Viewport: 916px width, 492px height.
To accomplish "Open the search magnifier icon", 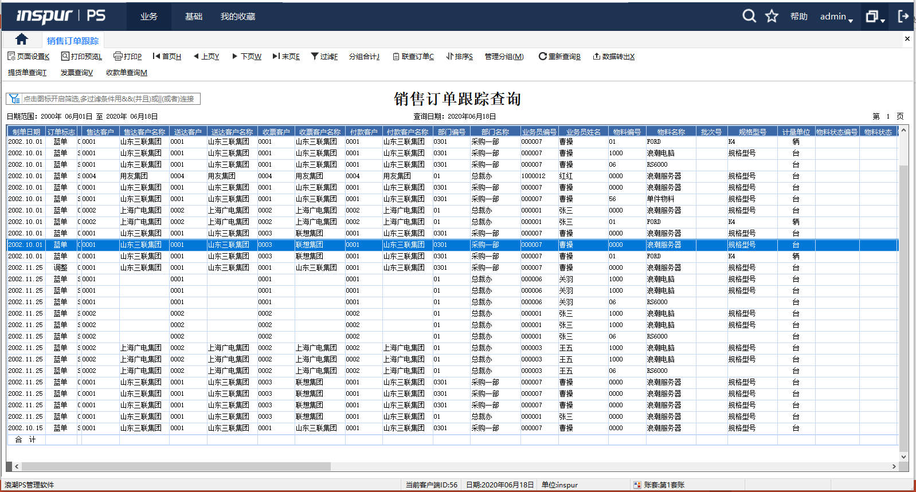I will point(749,16).
